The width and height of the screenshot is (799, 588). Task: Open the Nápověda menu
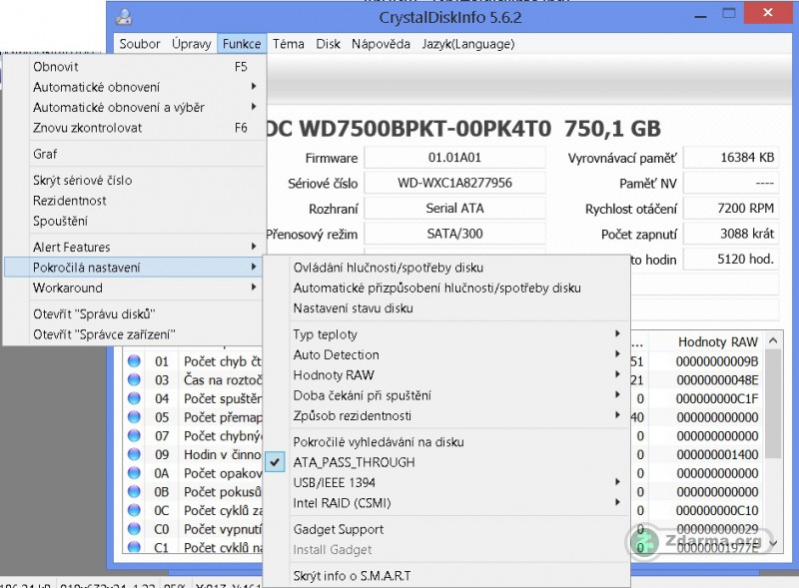click(x=381, y=44)
